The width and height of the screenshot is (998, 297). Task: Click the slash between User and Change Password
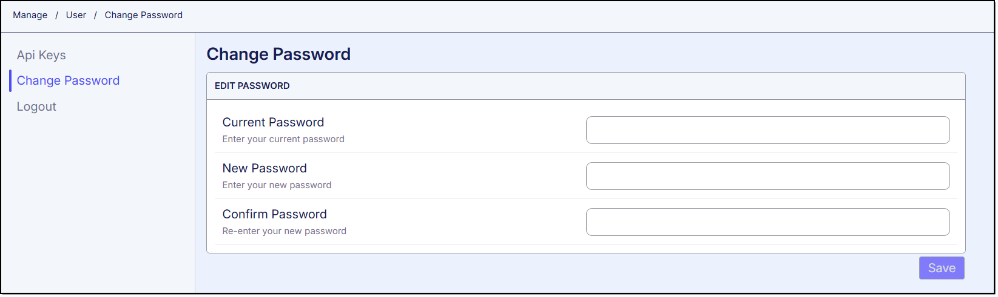tap(95, 15)
